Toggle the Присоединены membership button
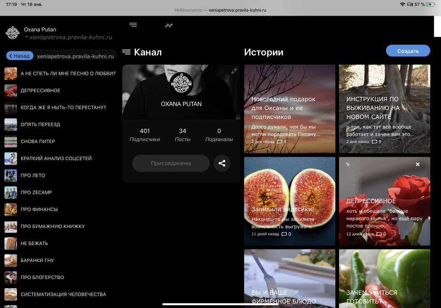This screenshot has width=441, height=308. (x=170, y=163)
